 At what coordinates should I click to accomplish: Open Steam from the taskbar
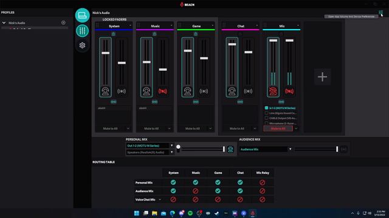tap(217, 213)
